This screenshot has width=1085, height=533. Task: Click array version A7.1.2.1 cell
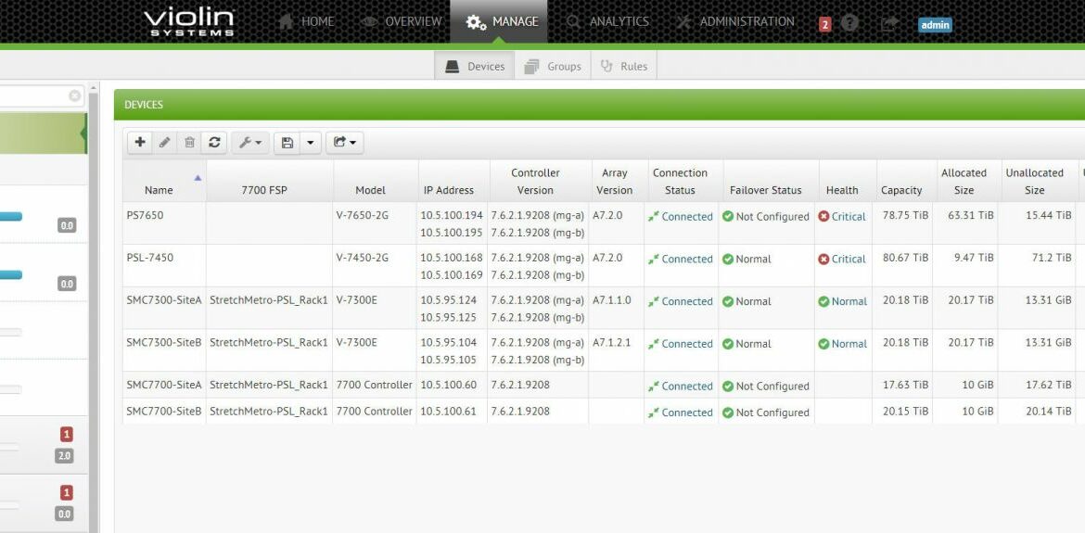point(612,343)
